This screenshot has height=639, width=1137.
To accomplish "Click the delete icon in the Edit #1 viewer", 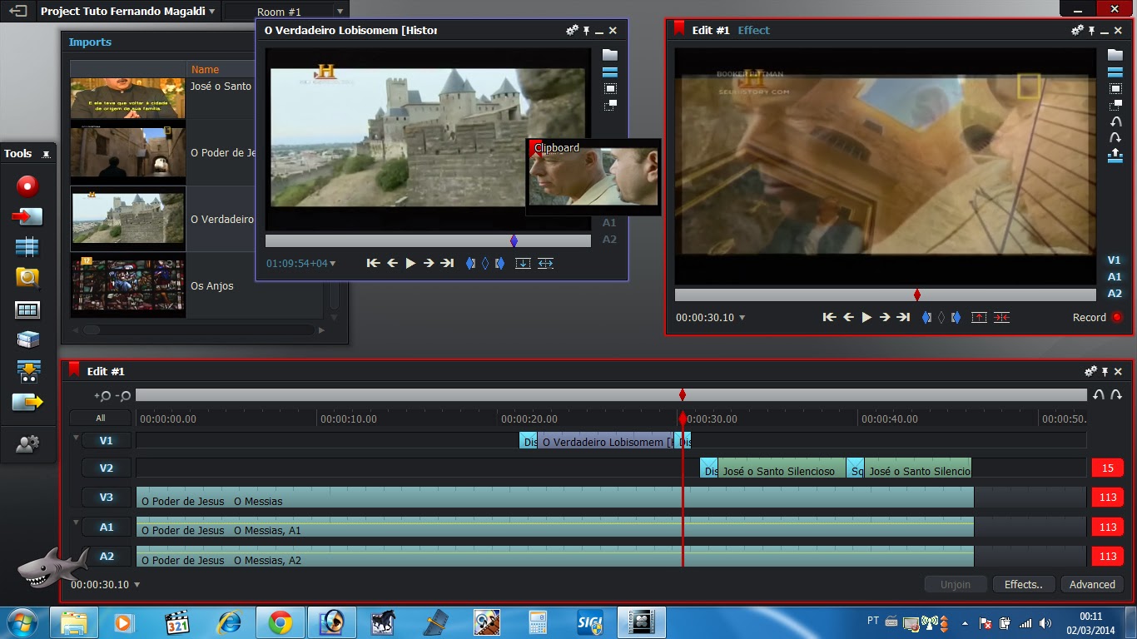I will point(1001,317).
